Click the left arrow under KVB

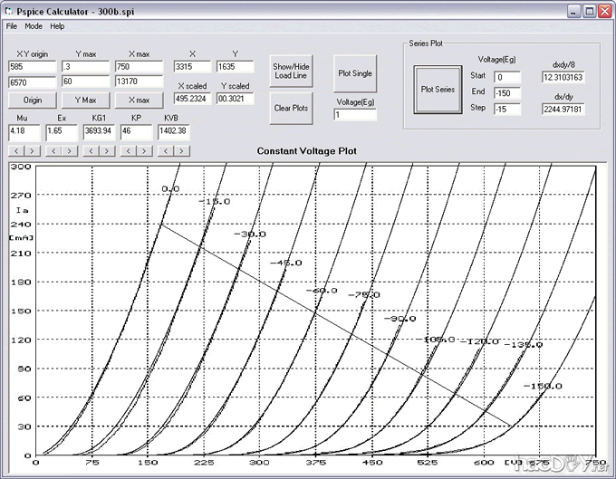pyautogui.click(x=167, y=150)
